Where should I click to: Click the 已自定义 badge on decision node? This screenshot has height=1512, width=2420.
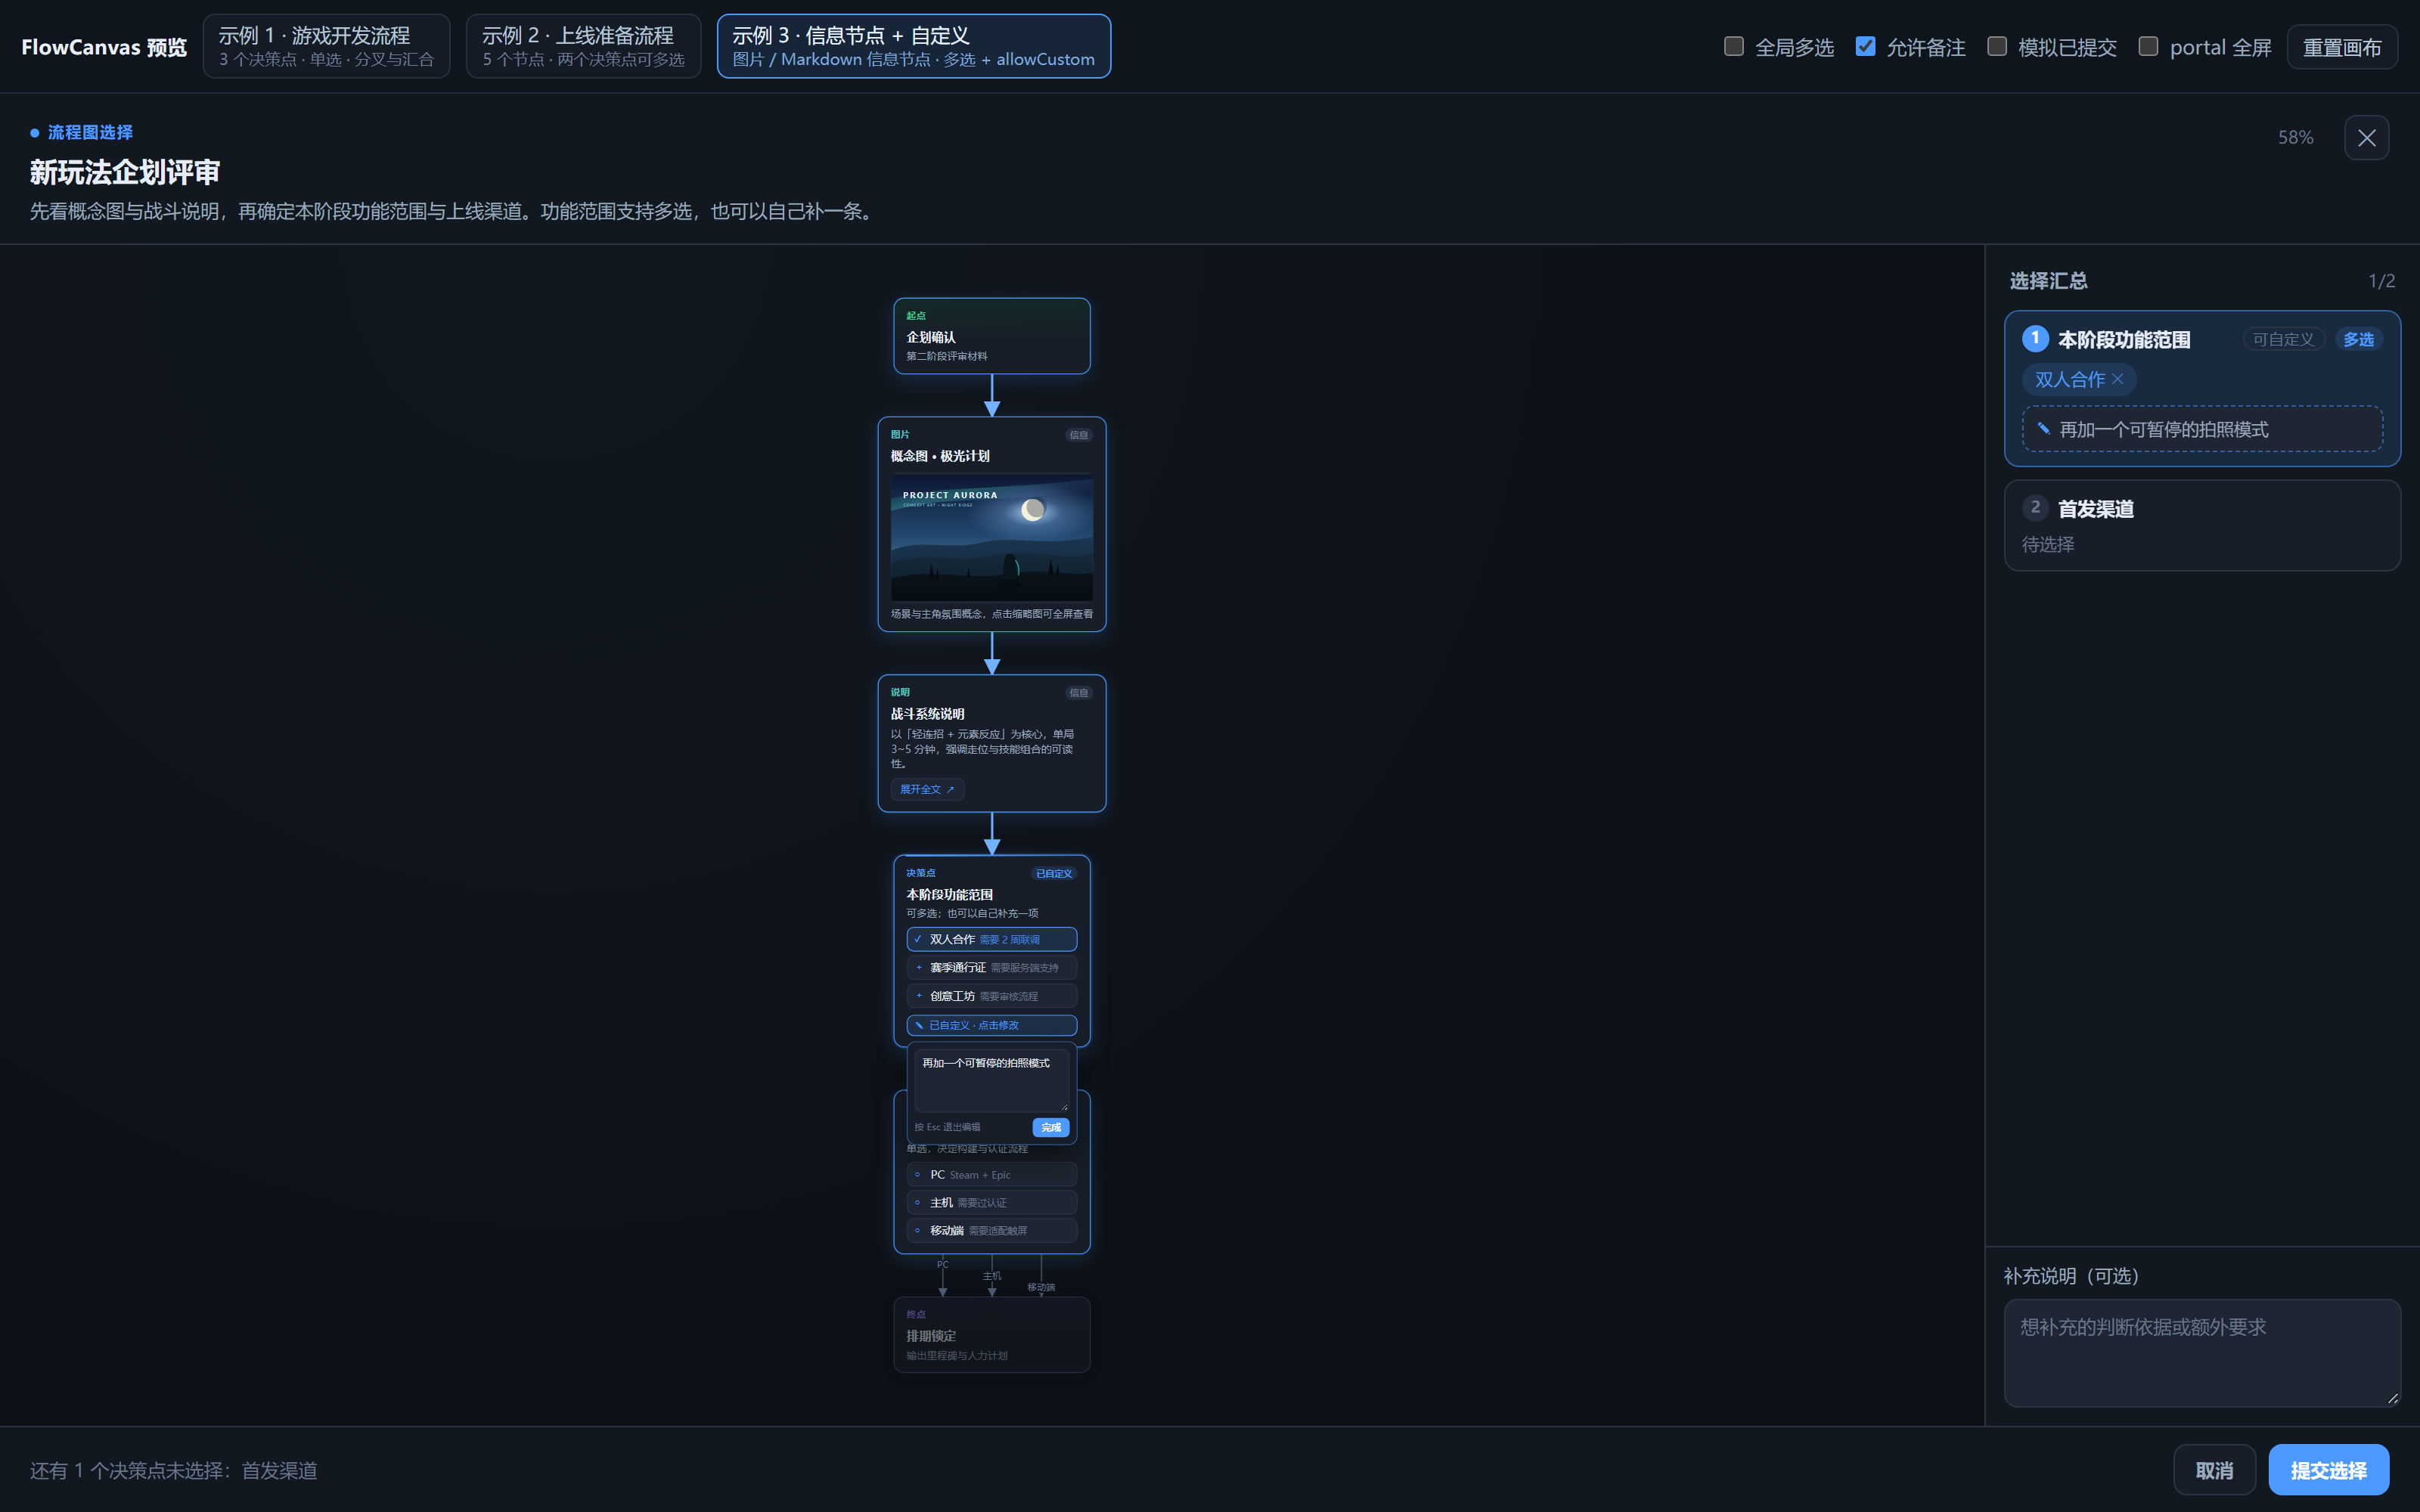click(1053, 873)
